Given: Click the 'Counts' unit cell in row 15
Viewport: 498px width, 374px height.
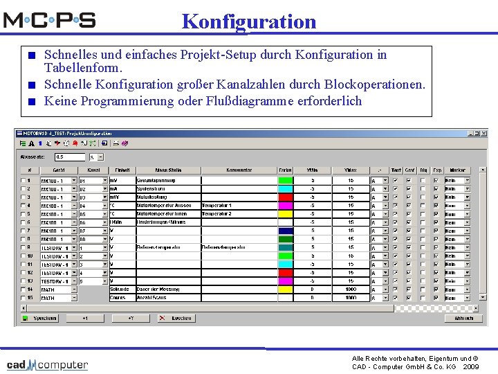Looking at the screenshot, I should point(122,298).
